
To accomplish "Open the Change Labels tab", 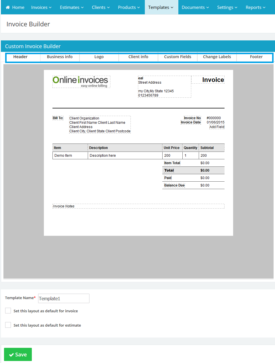I will tap(217, 57).
